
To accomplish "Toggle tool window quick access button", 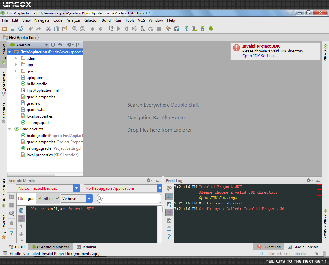I will [x=5, y=253].
